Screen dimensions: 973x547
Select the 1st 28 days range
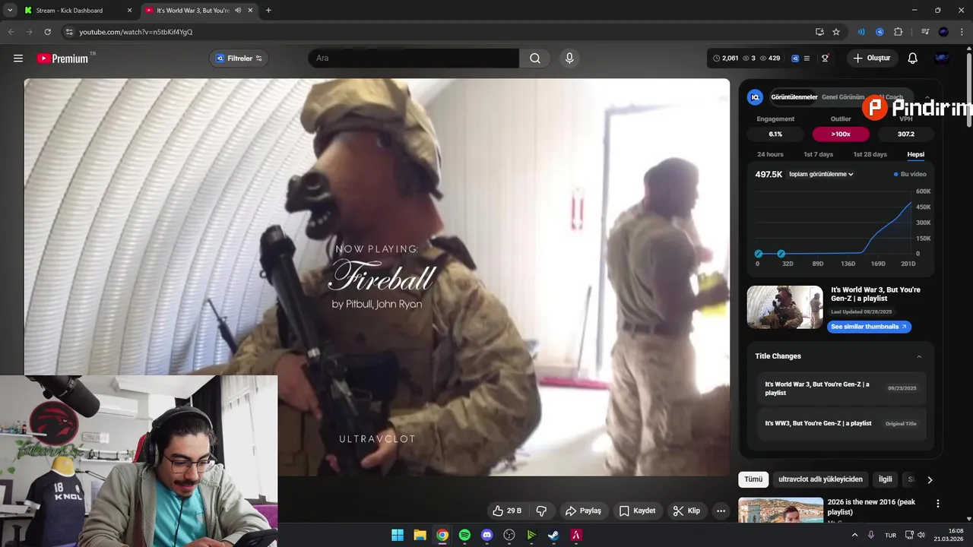pyautogui.click(x=870, y=154)
